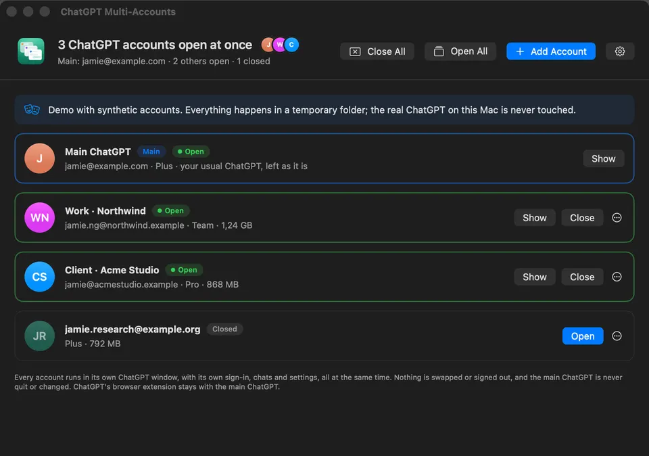The image size is (649, 456).
Task: Click the blue C avatar in header
Action: 291,45
